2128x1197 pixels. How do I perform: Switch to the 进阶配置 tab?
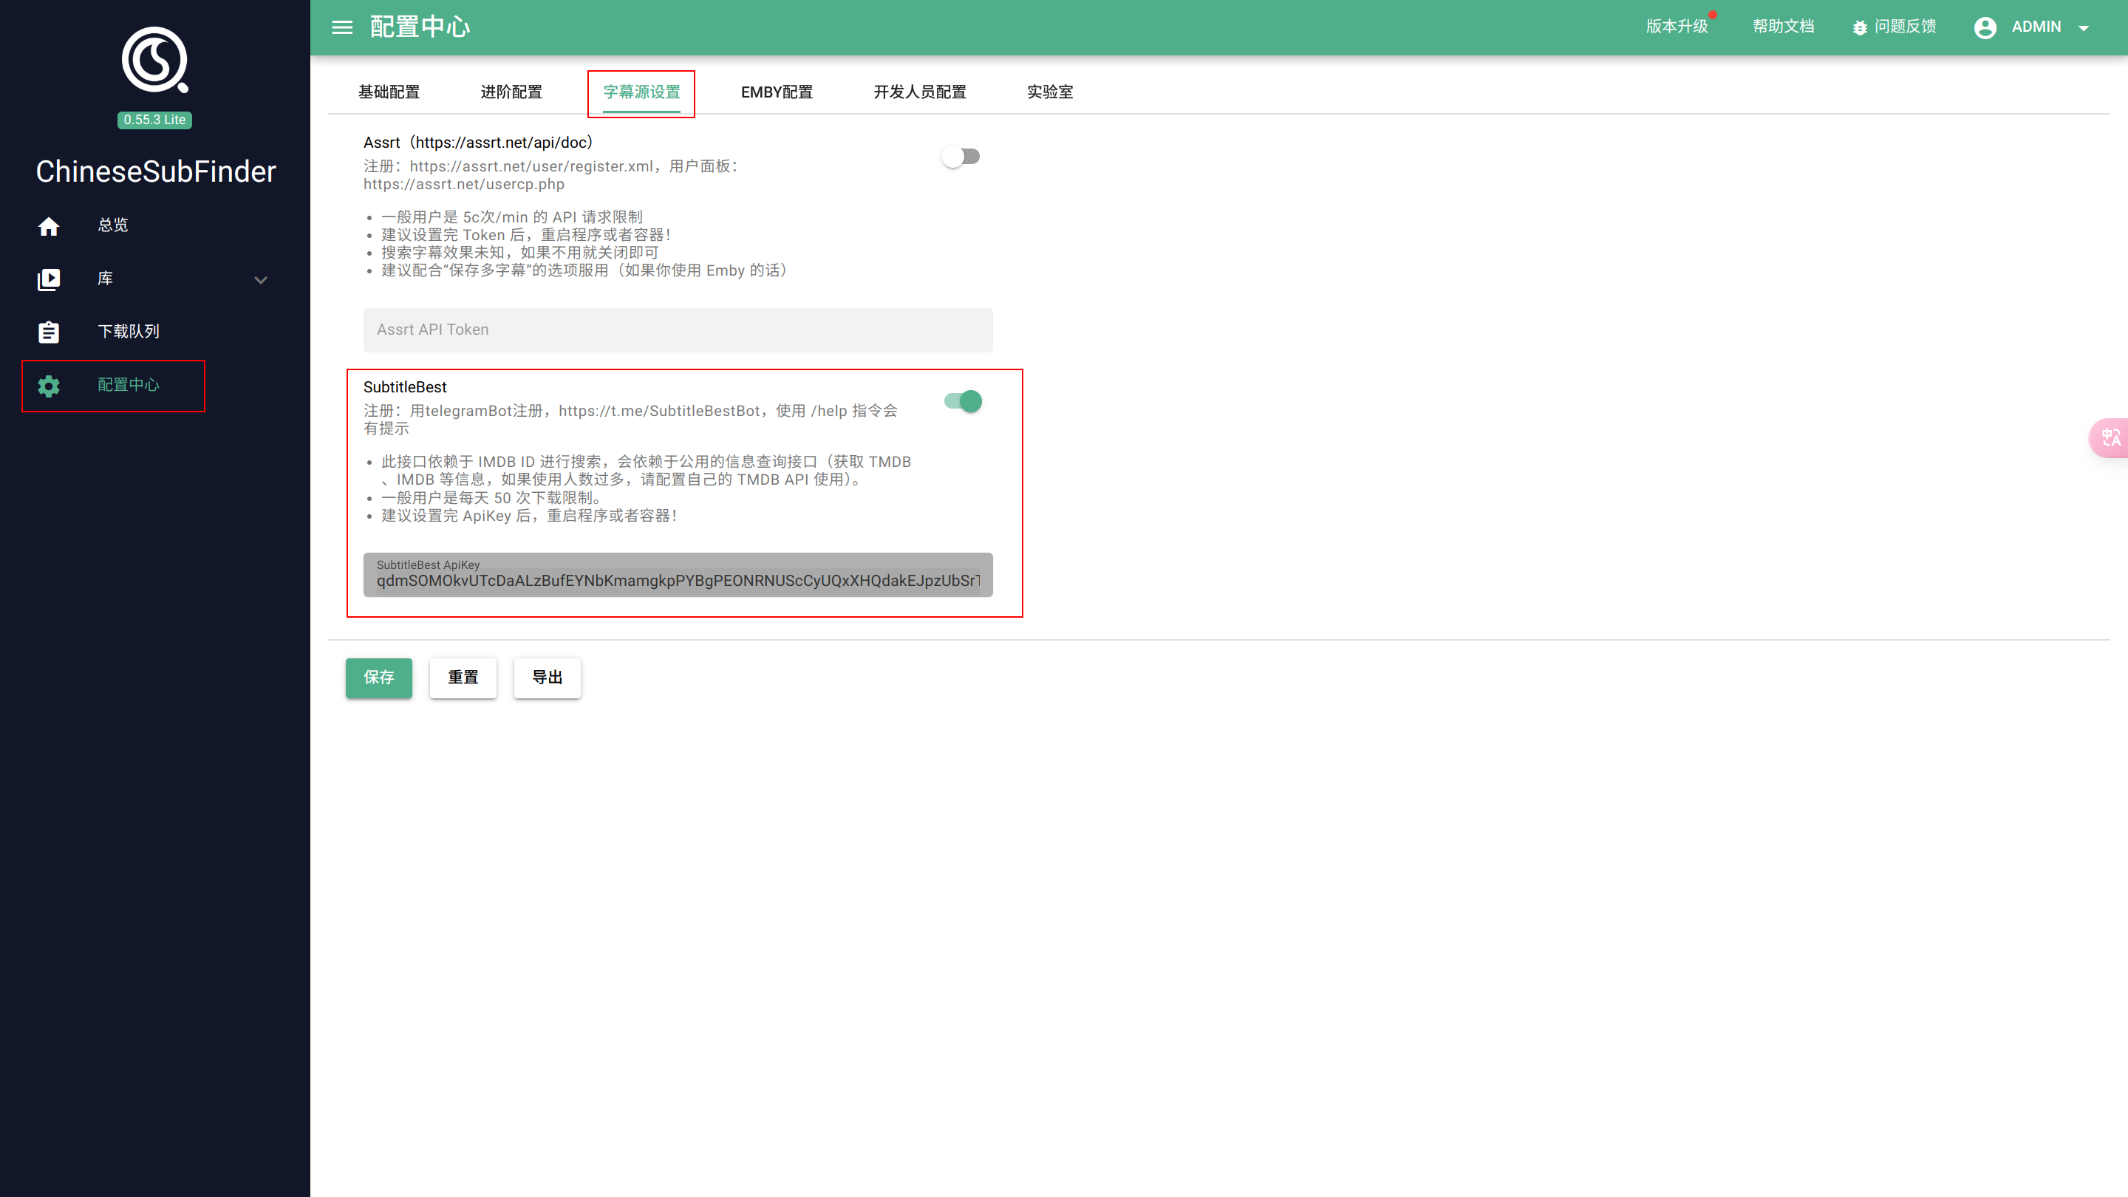click(x=511, y=92)
